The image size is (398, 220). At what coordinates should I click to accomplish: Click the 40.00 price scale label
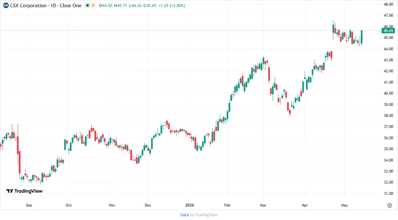pos(388,93)
